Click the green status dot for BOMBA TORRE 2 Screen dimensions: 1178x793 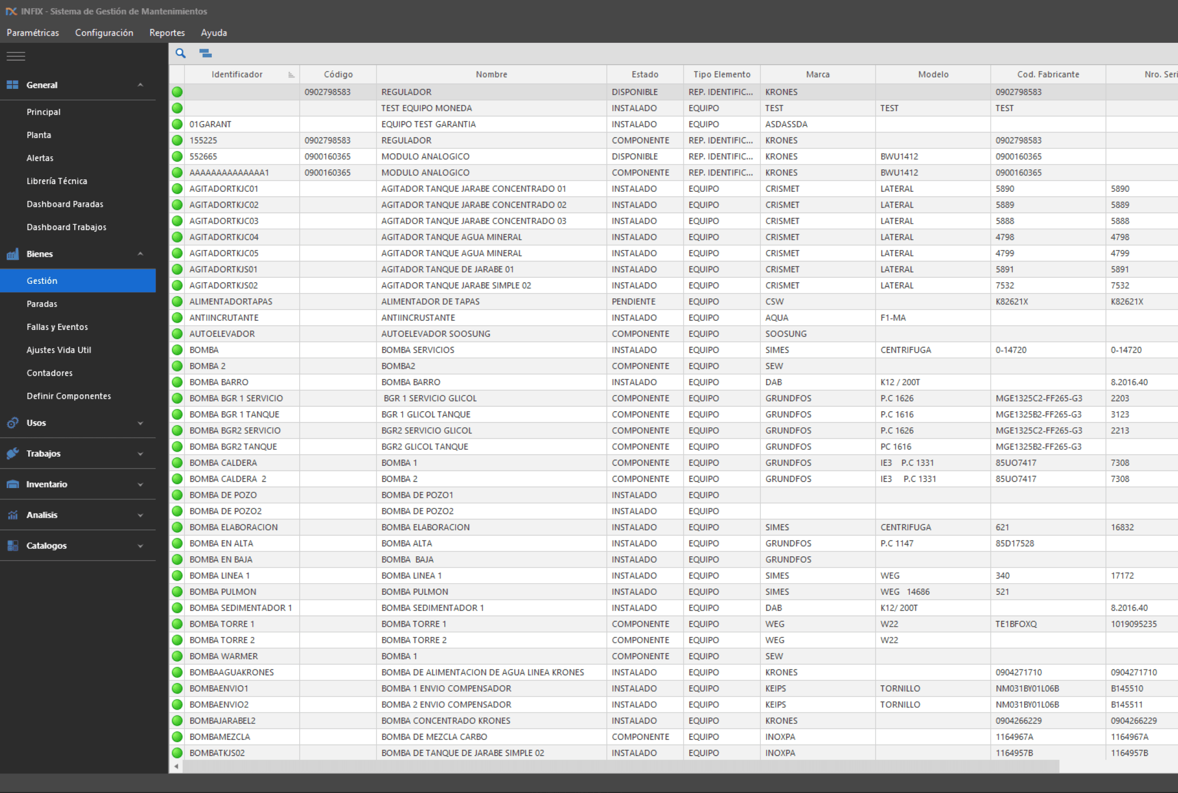click(x=177, y=640)
